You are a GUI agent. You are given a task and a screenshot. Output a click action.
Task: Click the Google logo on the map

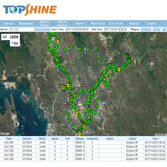coord(5,133)
